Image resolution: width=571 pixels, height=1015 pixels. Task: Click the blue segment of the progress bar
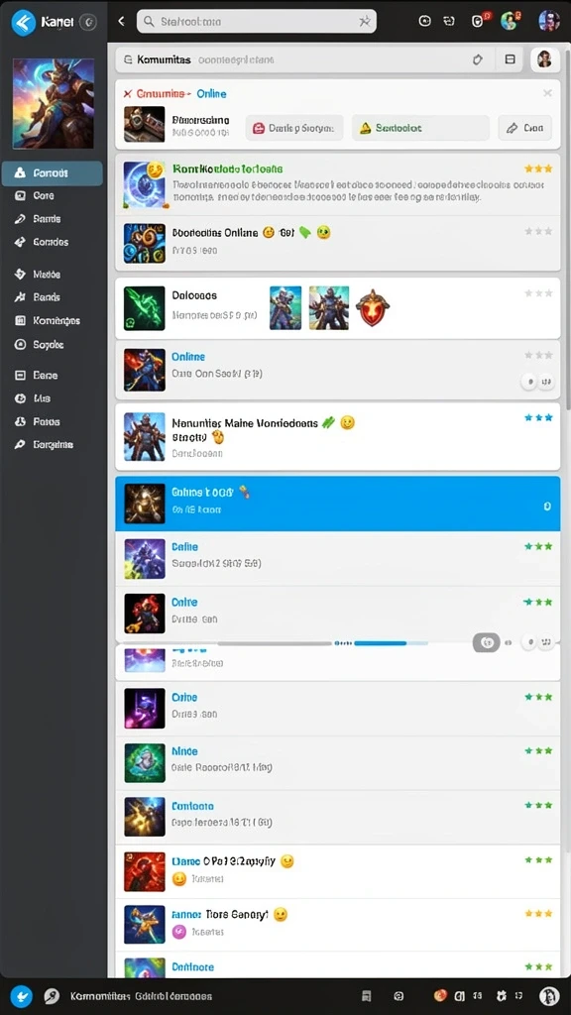pyautogui.click(x=381, y=643)
